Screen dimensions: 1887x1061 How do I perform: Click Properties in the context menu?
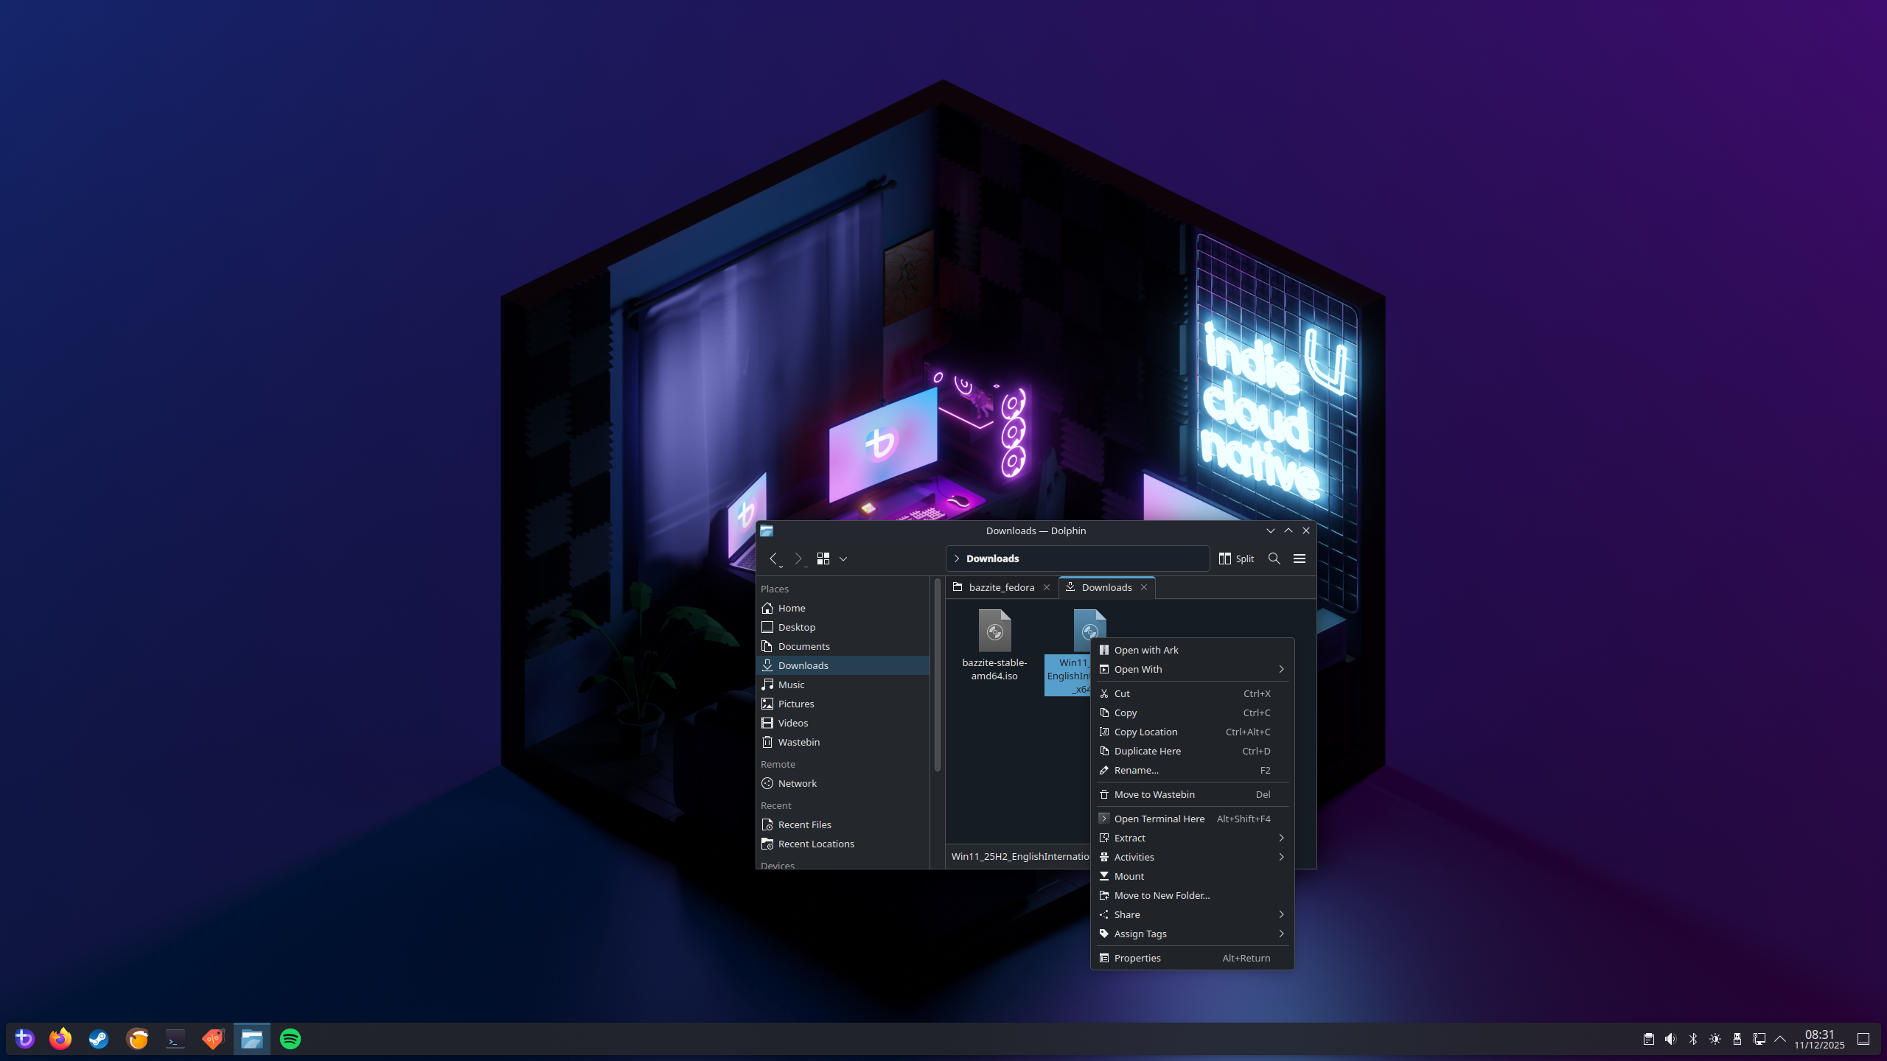1137,958
